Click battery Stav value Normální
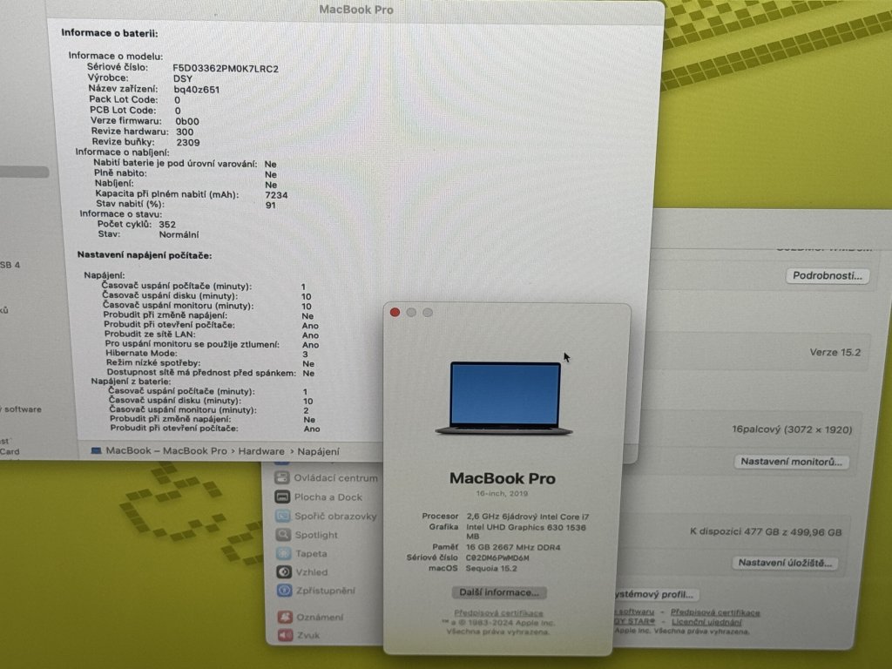This screenshot has height=669, width=892. [179, 234]
